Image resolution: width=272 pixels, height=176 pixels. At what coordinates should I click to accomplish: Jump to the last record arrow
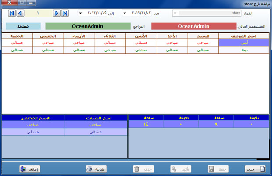[x=64, y=13]
